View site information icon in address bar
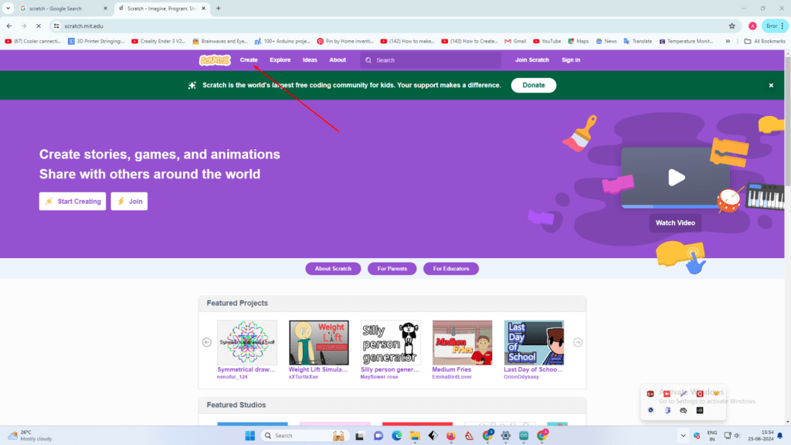The image size is (791, 445). [56, 25]
